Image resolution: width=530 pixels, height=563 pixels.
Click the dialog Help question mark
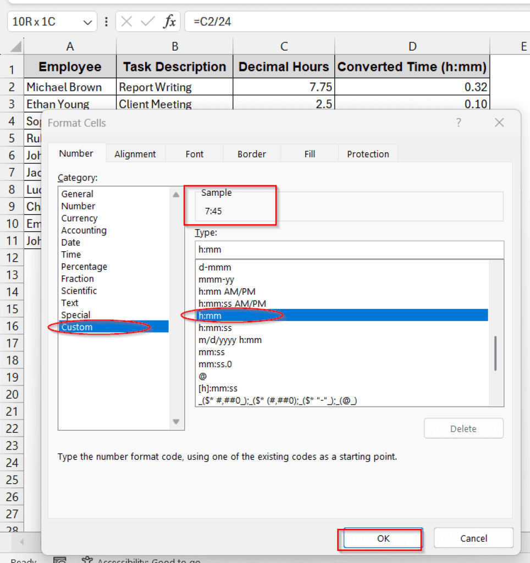point(459,123)
